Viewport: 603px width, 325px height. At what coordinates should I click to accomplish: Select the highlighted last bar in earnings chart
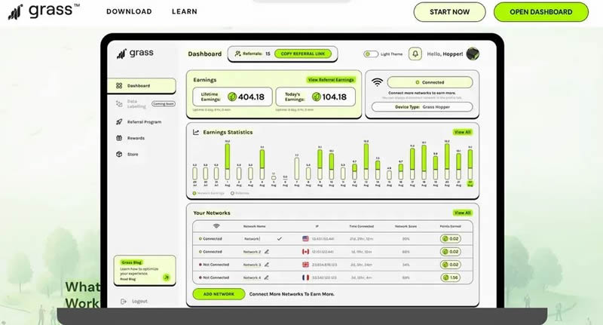tap(470, 164)
